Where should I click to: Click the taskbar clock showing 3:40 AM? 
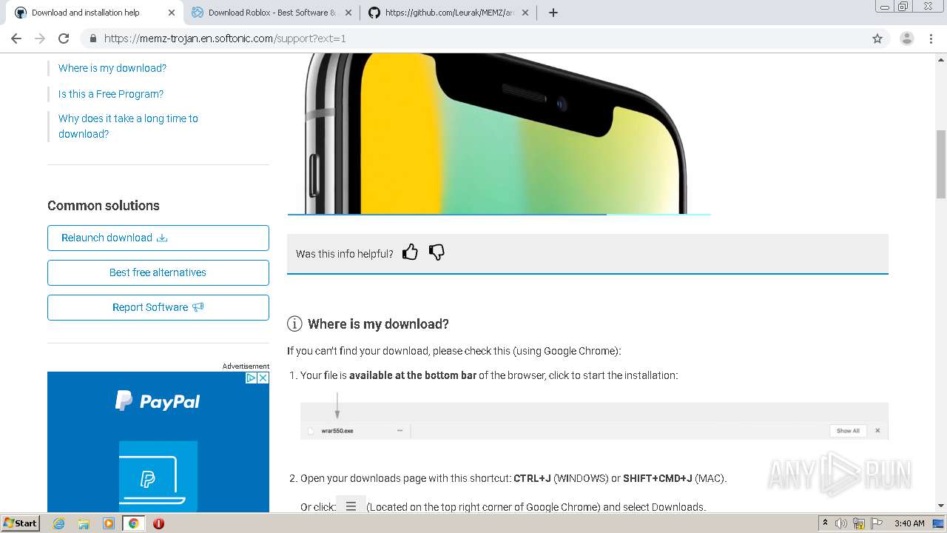(x=909, y=523)
